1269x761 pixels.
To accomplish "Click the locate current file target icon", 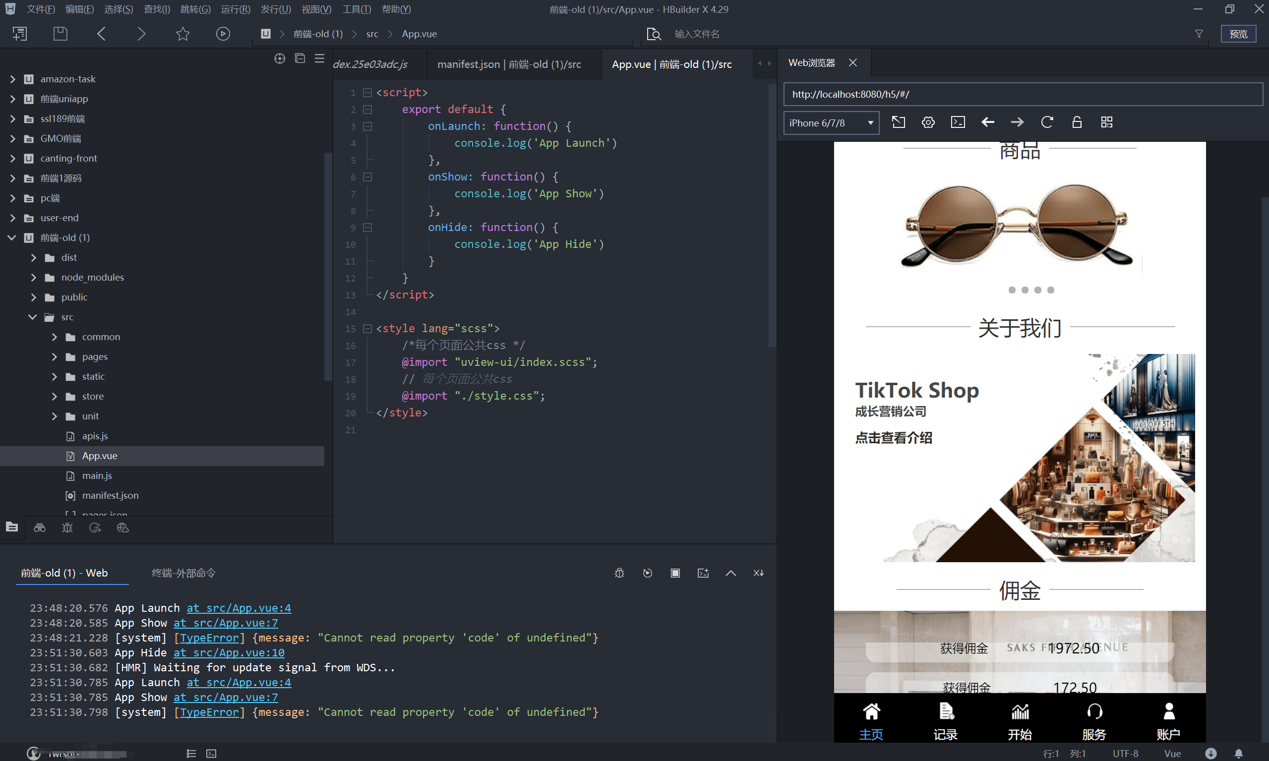I will point(280,59).
